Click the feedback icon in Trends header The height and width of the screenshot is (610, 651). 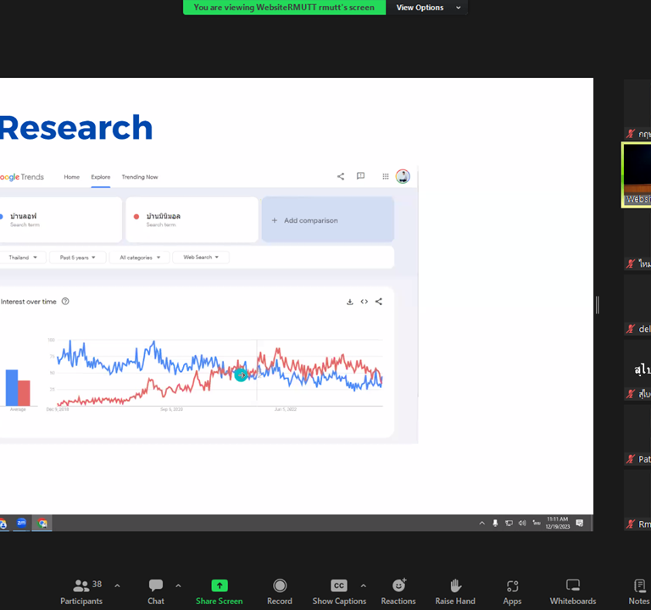pos(361,176)
